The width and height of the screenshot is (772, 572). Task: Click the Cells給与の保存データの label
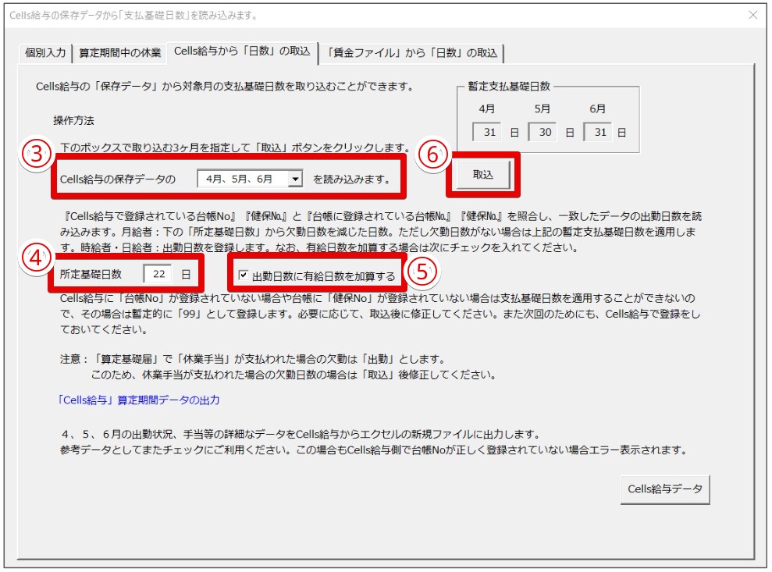point(118,179)
